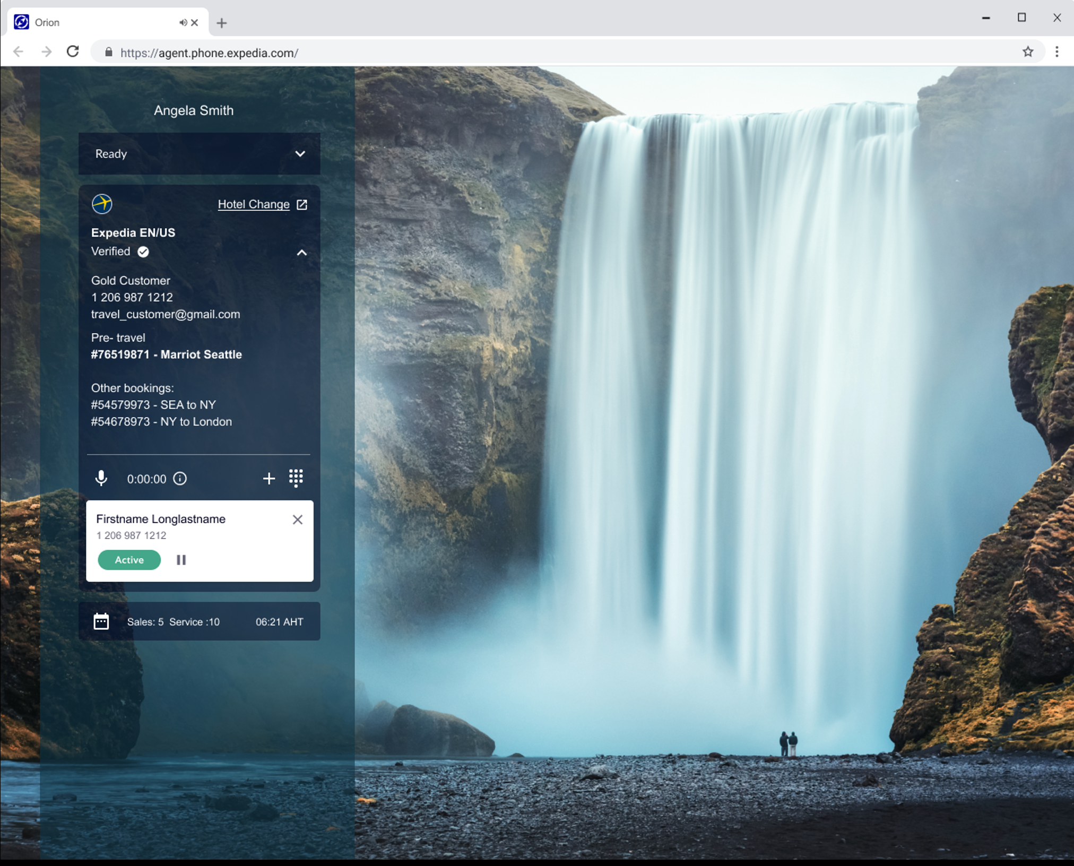
Task: Click the Pre- travel label
Action: pyautogui.click(x=118, y=337)
